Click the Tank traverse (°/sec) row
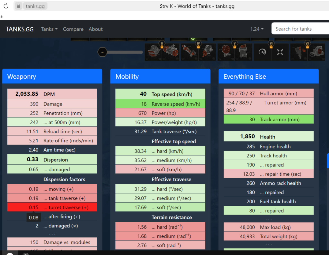The image size is (329, 255). click(160, 131)
